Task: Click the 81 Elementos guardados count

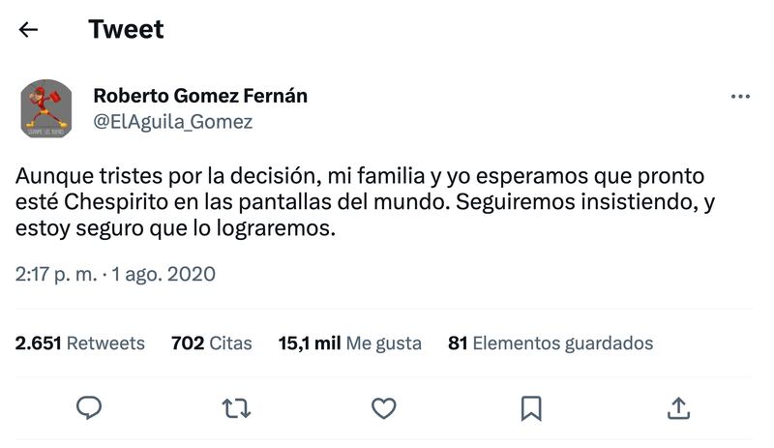Action: [x=550, y=343]
